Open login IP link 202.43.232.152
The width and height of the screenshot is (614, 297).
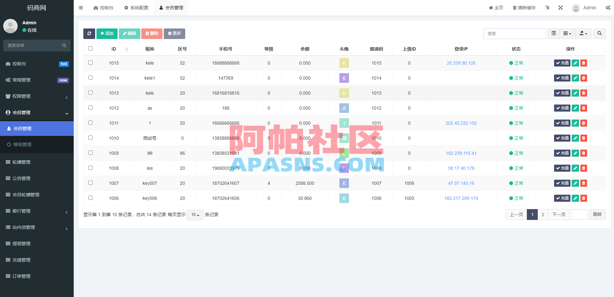click(x=461, y=123)
